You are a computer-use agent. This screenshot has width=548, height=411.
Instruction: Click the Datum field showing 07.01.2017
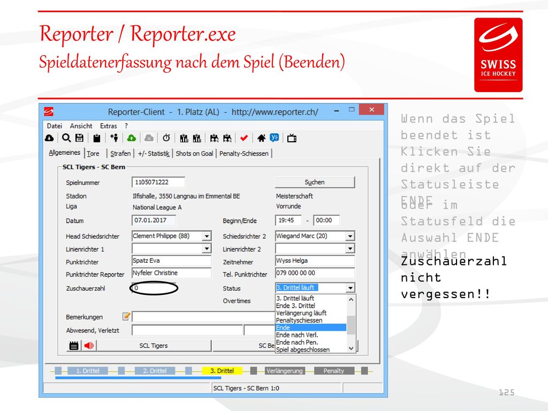pyautogui.click(x=154, y=220)
